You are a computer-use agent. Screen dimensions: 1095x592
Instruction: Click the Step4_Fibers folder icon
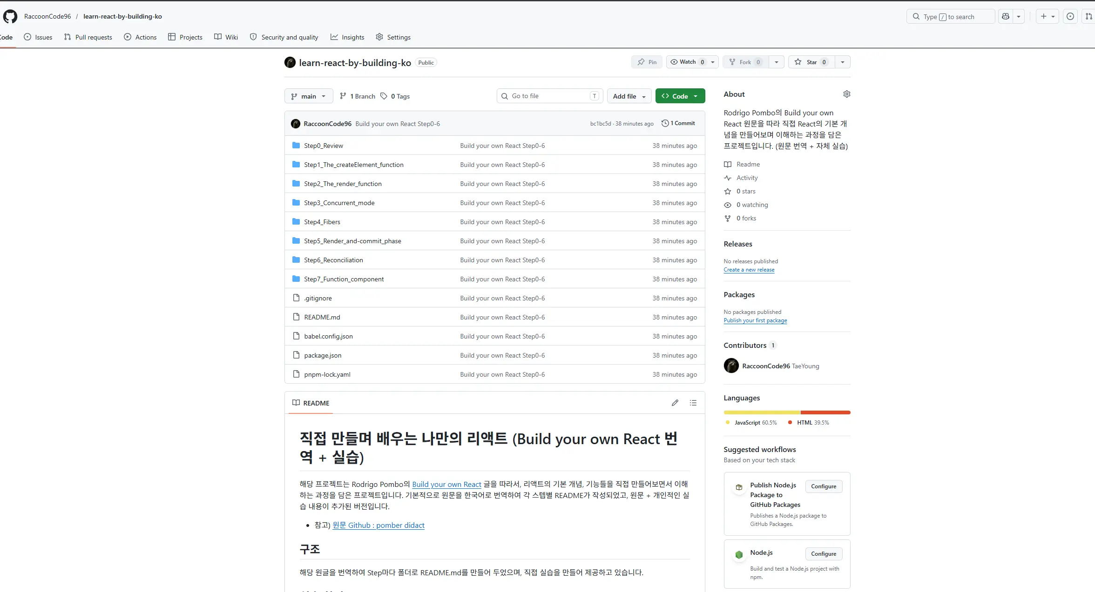(x=296, y=222)
